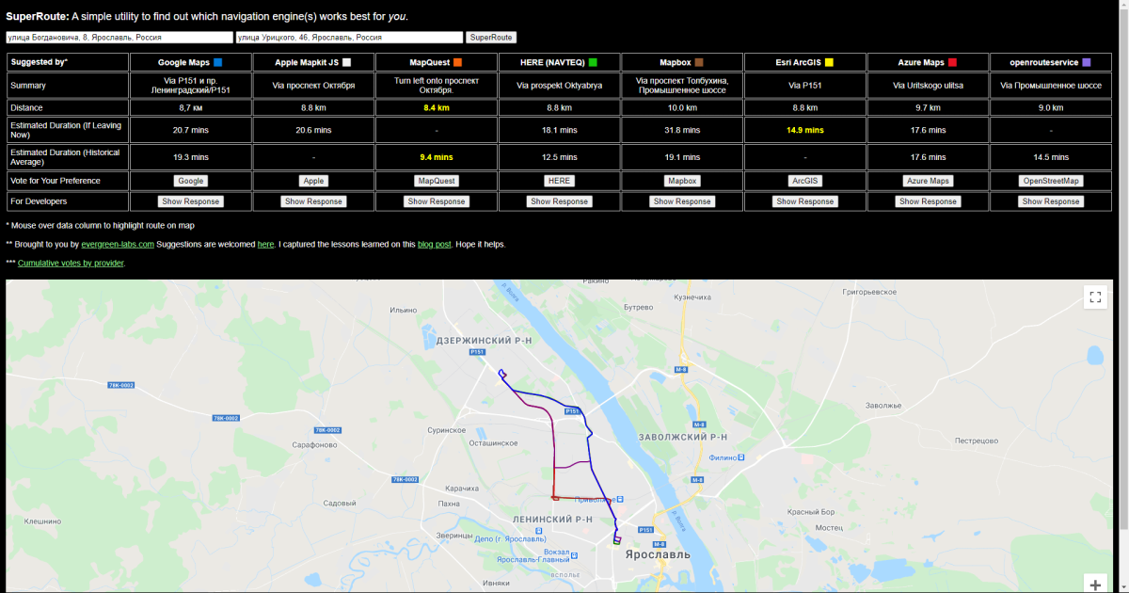Vote for OpenStreetMap as preference
The height and width of the screenshot is (593, 1129).
click(1051, 181)
